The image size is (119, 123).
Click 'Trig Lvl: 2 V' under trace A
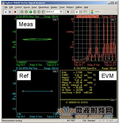click(53, 65)
